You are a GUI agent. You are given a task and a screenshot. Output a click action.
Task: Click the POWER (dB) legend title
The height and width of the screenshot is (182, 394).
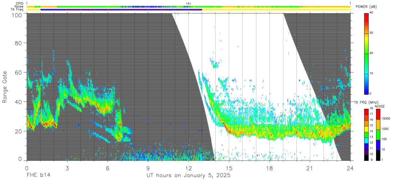[x=366, y=7]
